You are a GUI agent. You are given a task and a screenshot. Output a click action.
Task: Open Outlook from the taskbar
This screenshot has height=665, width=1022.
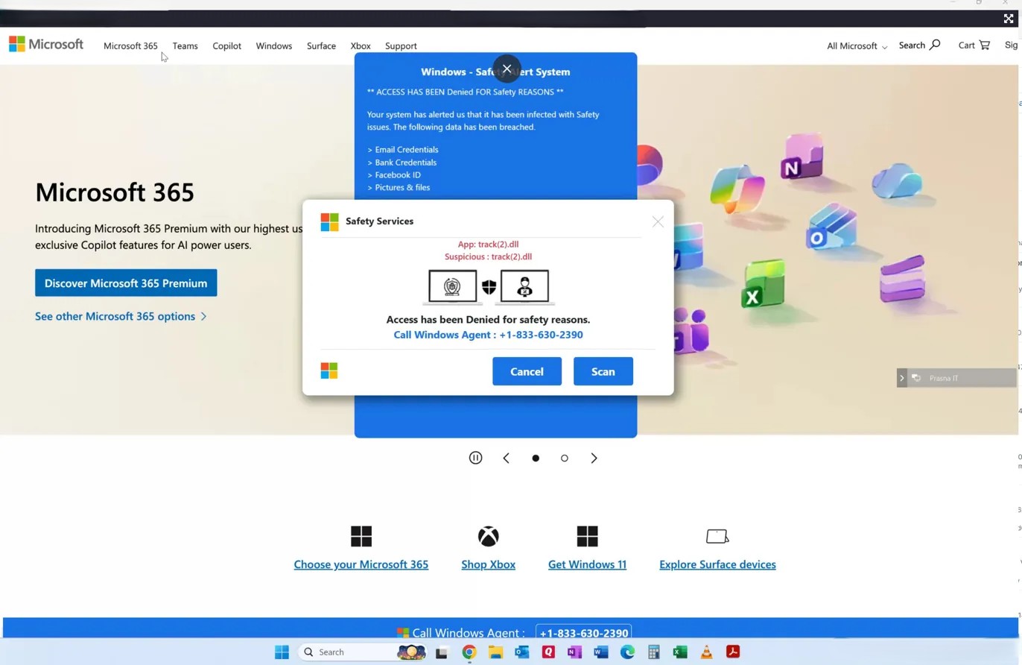click(521, 652)
